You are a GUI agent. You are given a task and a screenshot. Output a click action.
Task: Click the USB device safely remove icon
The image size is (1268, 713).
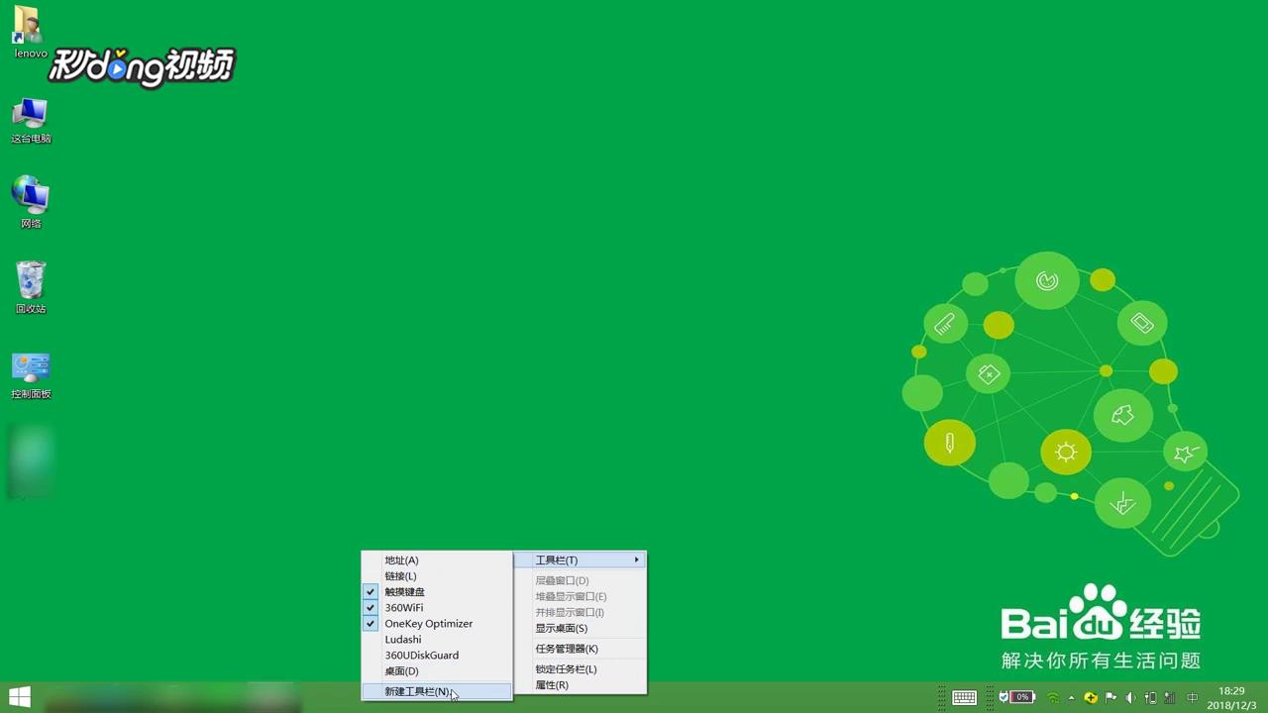pyautogui.click(x=1150, y=697)
